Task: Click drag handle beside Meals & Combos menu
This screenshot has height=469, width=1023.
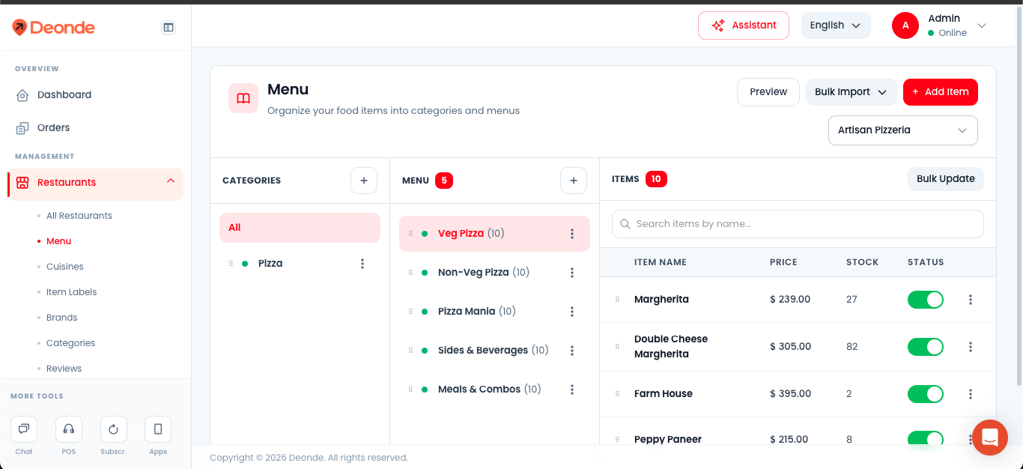Action: [x=410, y=390]
